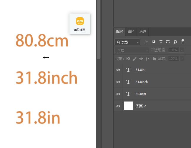Toggle the layer filtering switch
Image resolution: width=191 pixels, height=148 pixels.
pos(182,42)
